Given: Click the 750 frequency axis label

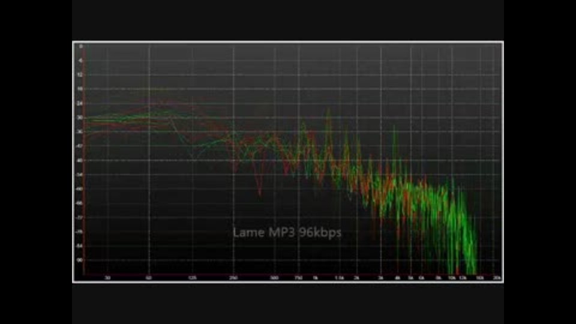Looking at the screenshot, I should [298, 278].
